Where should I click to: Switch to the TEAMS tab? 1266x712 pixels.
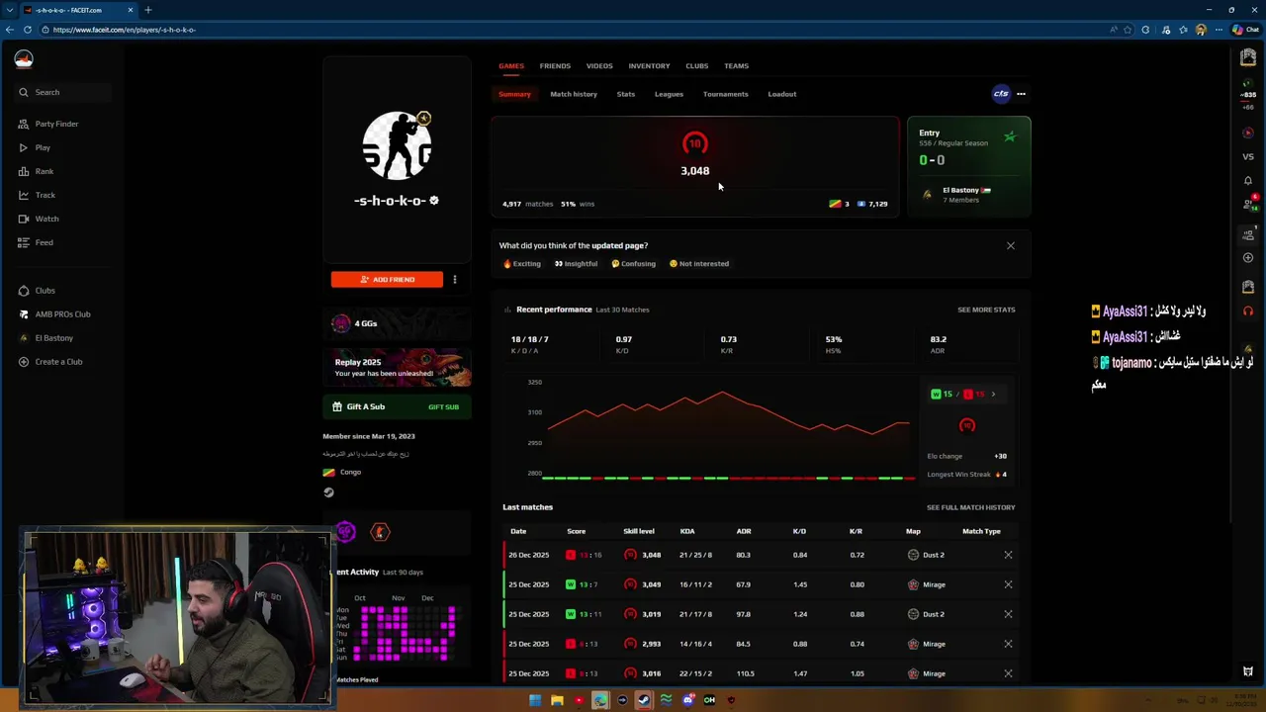[736, 65]
